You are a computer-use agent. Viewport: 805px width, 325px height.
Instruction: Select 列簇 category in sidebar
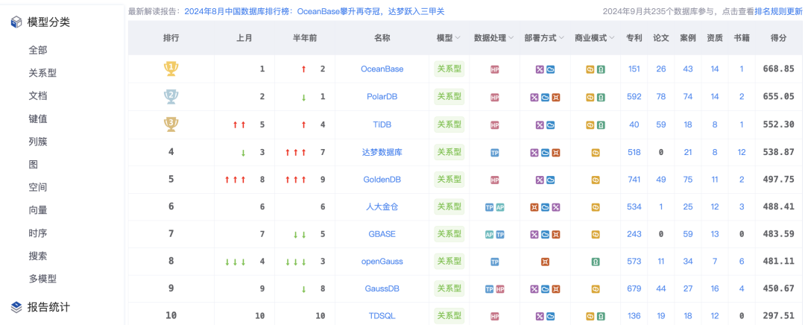38,142
